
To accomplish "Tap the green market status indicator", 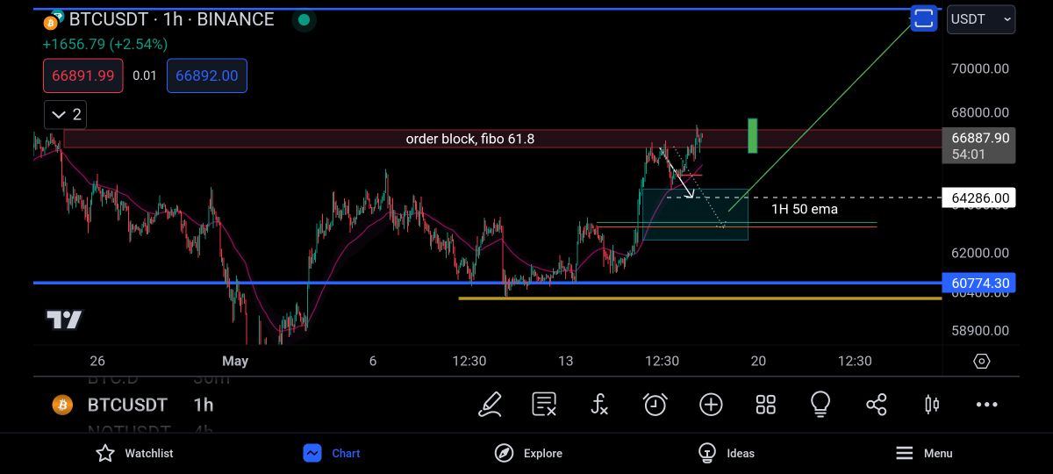I will (304, 19).
